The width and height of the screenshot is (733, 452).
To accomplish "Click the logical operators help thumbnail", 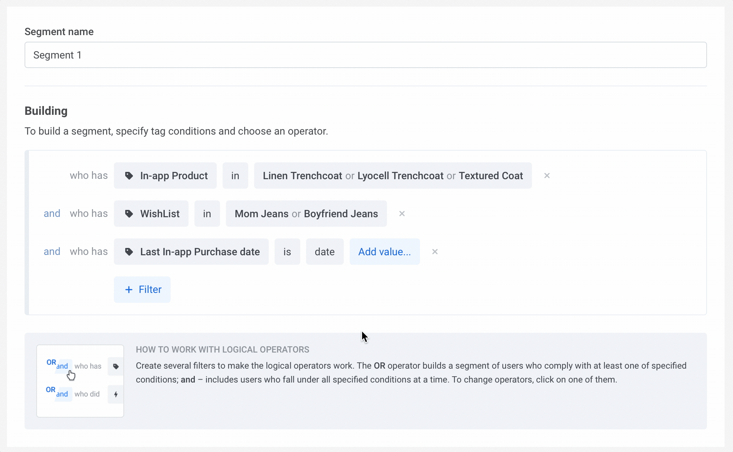I will (80, 381).
